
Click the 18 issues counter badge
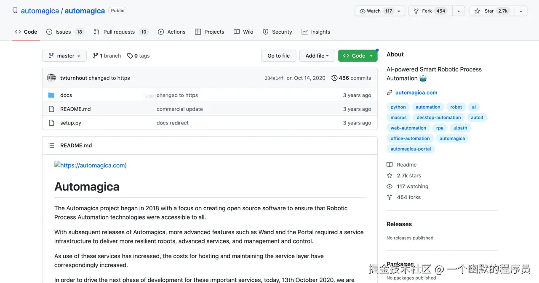click(79, 32)
